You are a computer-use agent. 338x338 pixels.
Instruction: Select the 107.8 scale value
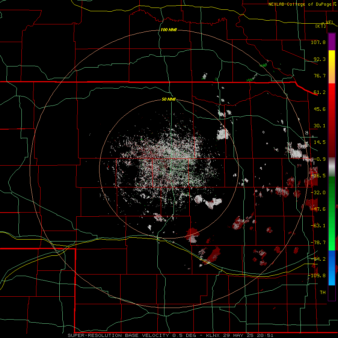[318, 42]
